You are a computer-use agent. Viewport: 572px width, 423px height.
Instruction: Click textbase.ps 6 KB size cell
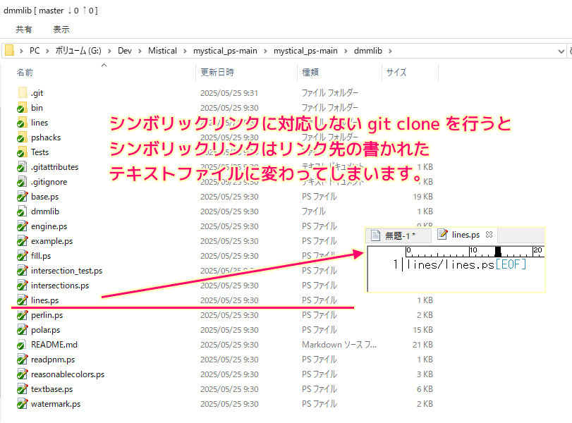[425, 389]
